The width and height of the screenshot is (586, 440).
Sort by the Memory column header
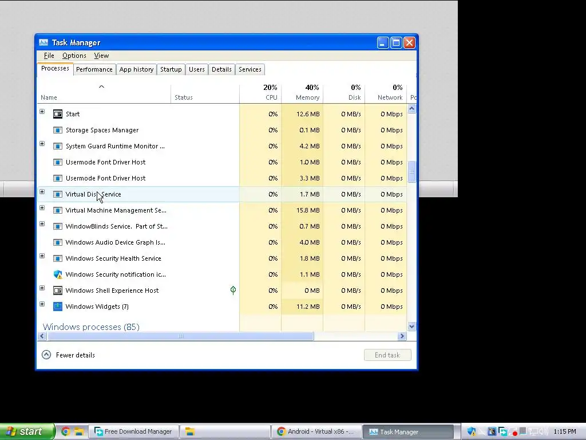[x=302, y=93]
